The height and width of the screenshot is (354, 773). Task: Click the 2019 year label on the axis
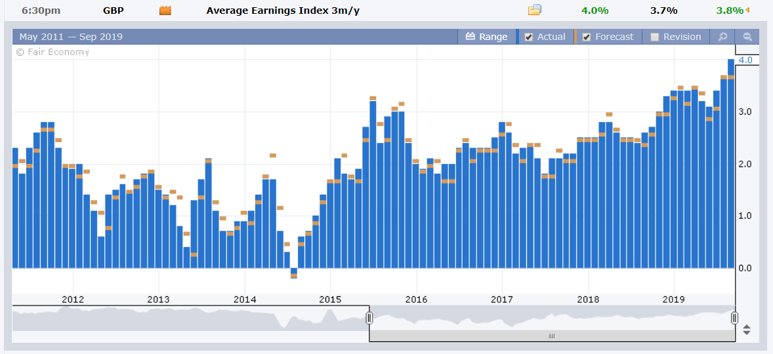pyautogui.click(x=674, y=300)
